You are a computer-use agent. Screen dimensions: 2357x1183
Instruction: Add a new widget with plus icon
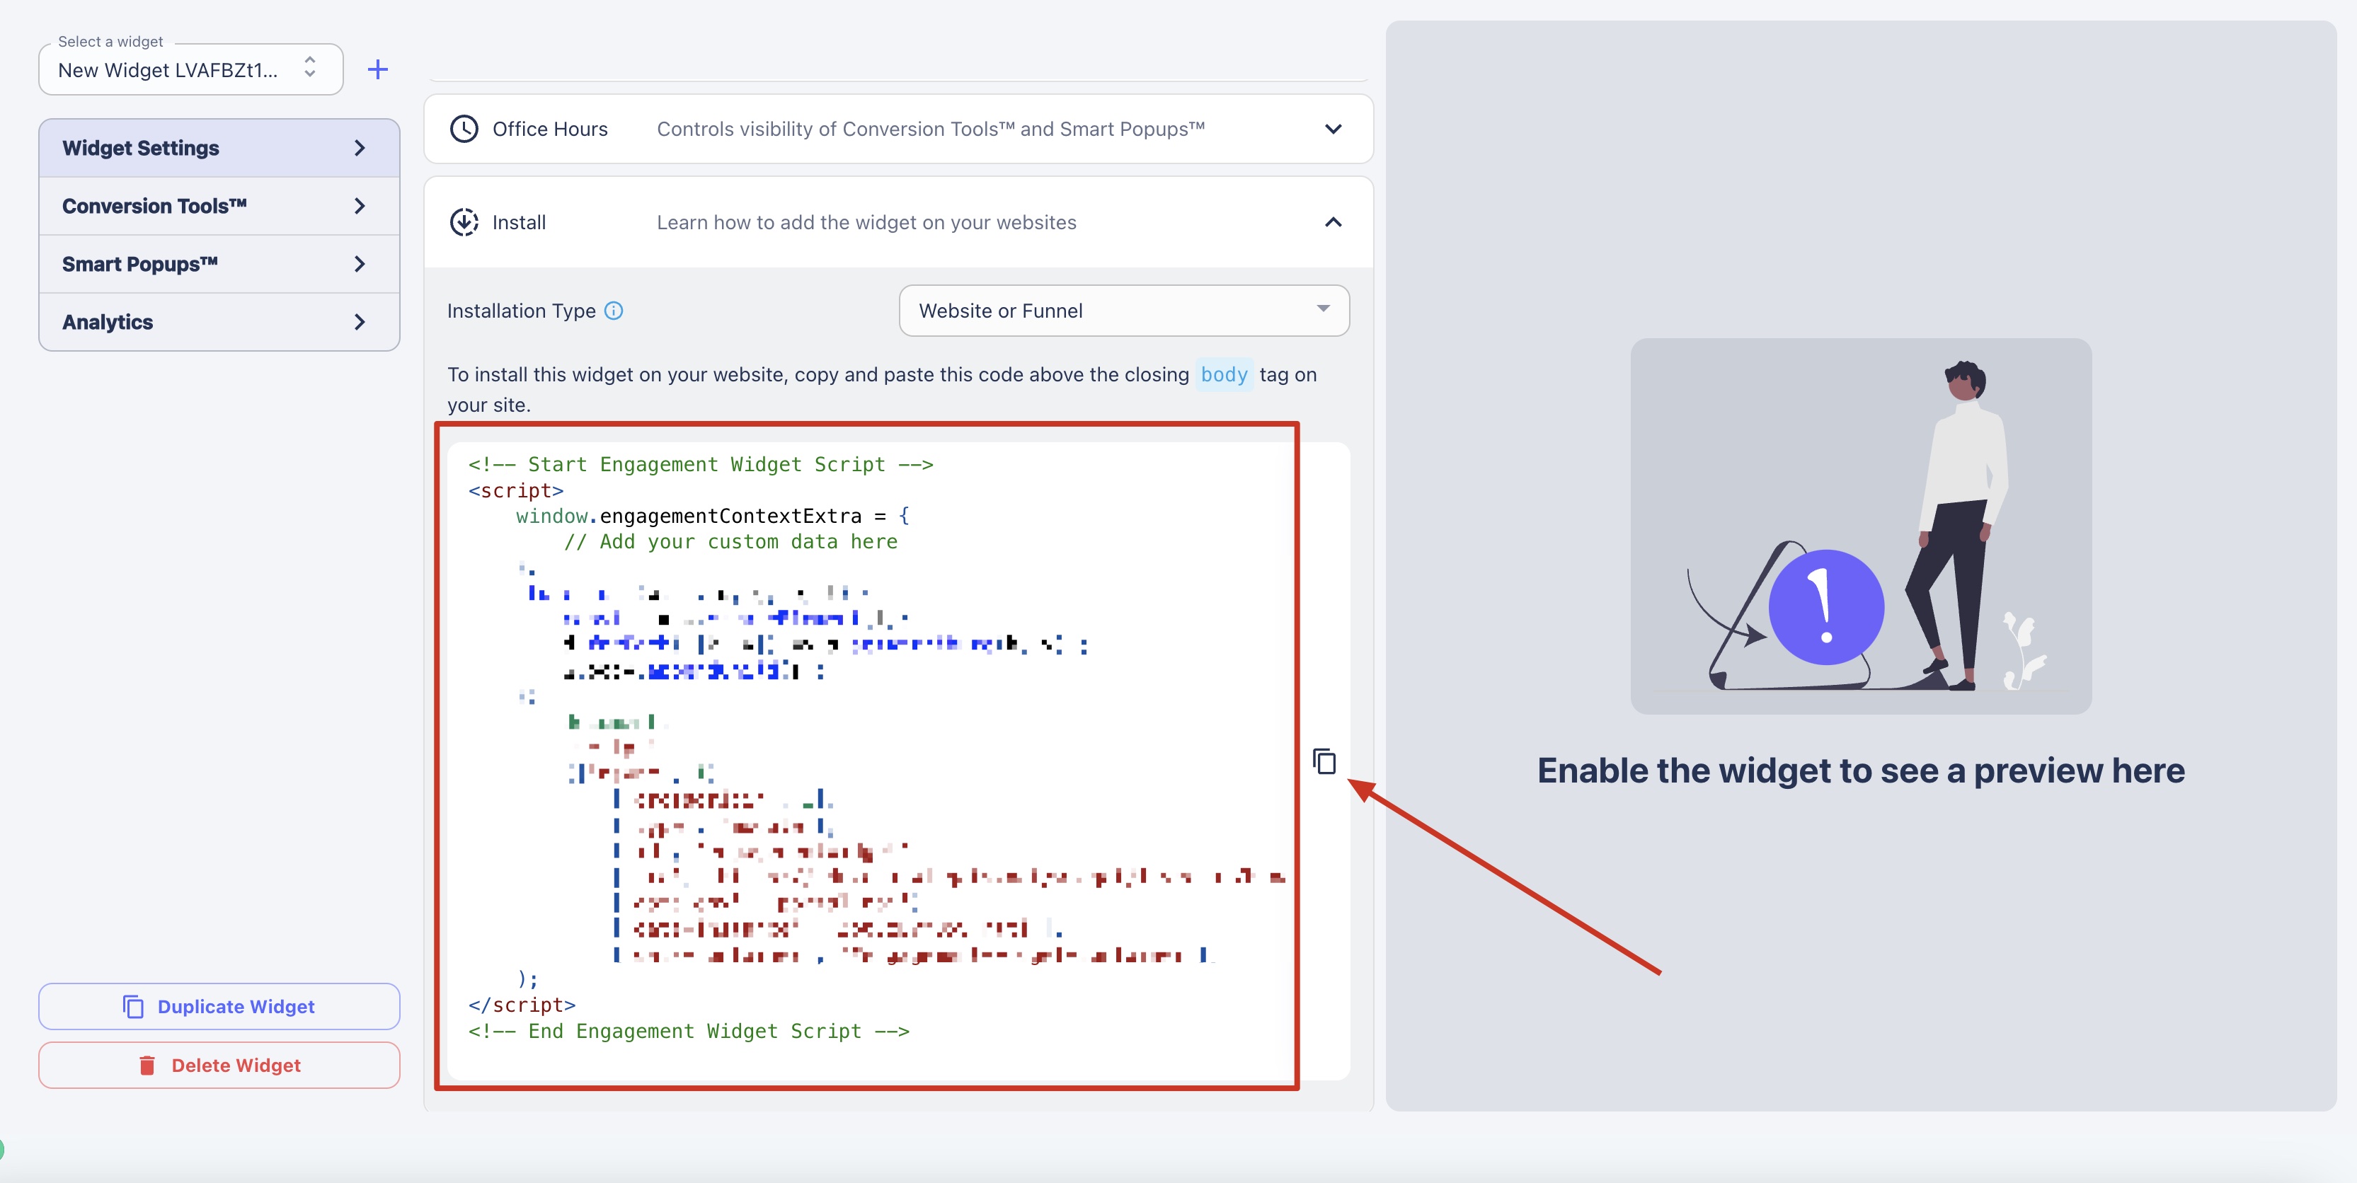pos(378,69)
